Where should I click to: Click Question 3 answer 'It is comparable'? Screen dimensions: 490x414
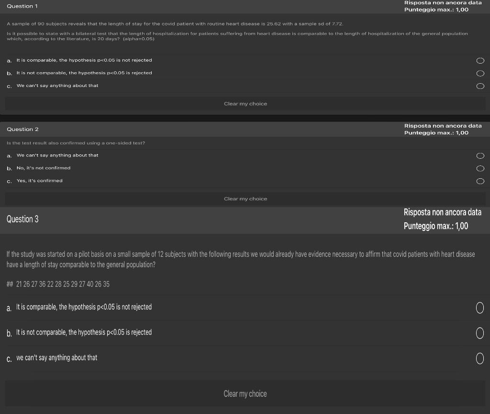[84, 307]
